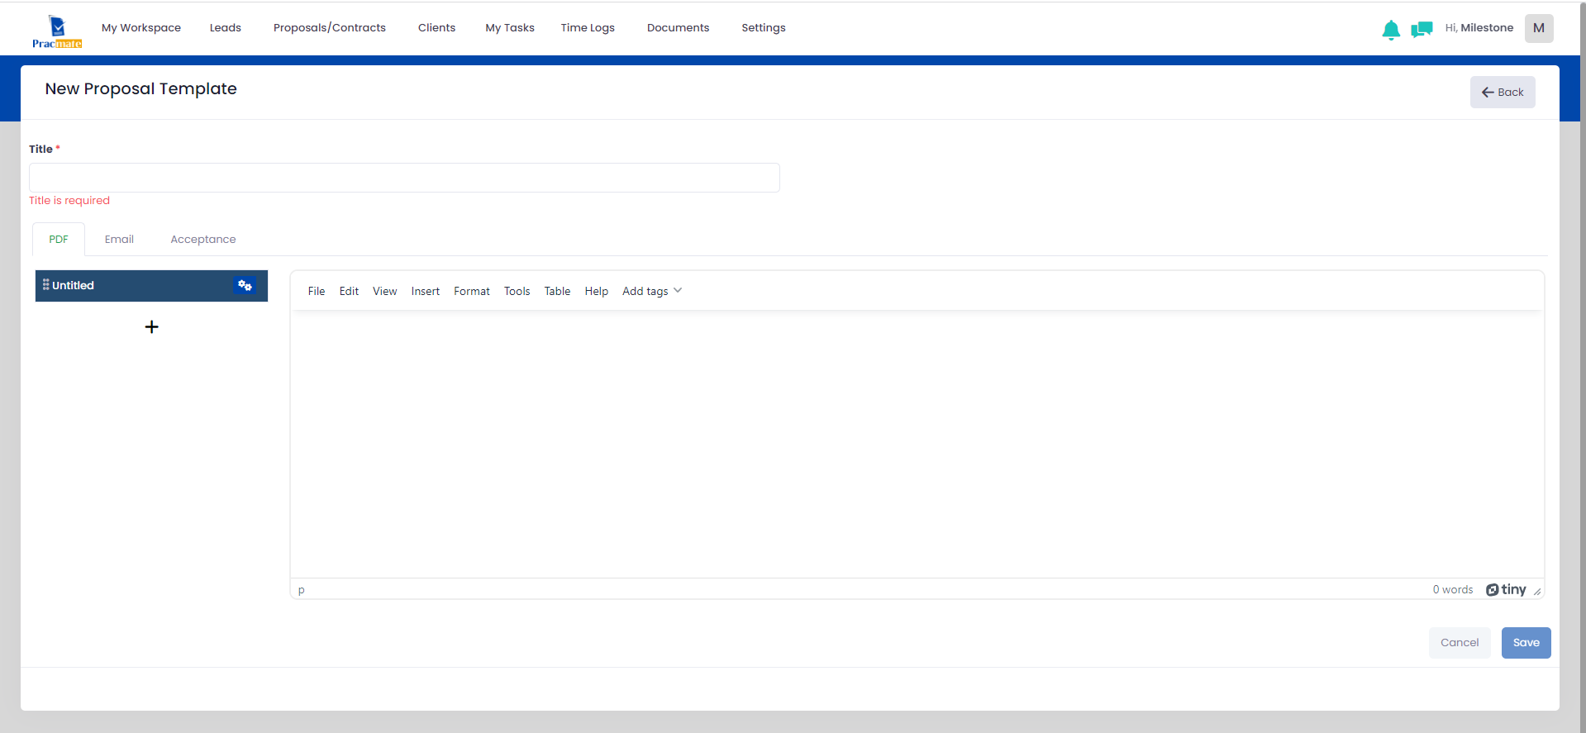
Task: Go to Leads
Action: [226, 27]
